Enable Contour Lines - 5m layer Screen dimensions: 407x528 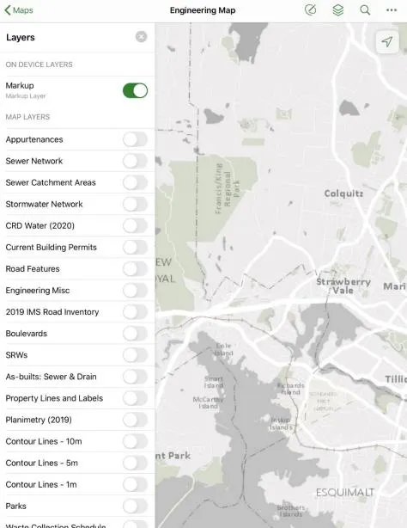[x=135, y=463]
